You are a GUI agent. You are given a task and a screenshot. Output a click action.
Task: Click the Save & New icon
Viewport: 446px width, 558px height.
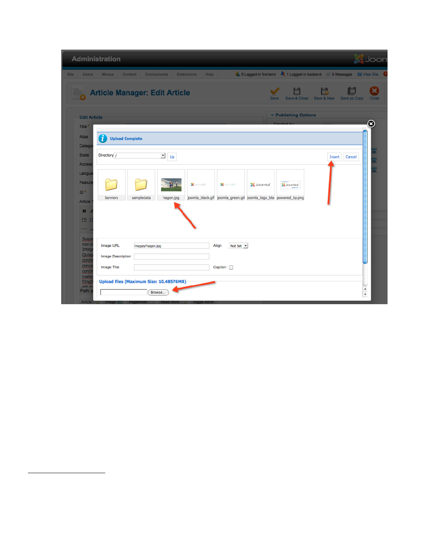pos(324,91)
